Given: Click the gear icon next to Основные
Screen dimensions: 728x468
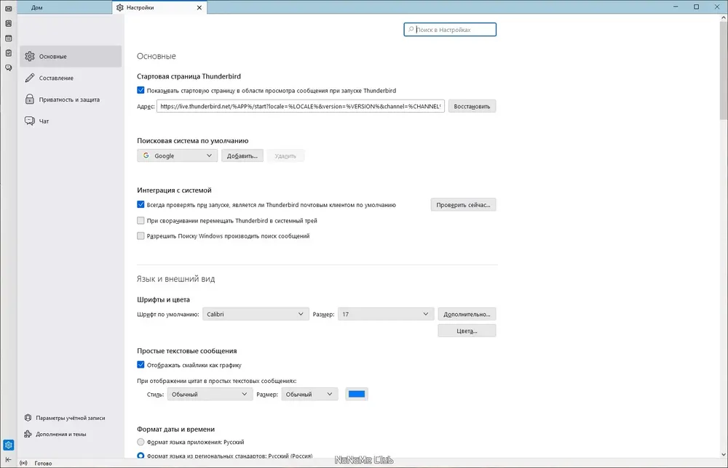Looking at the screenshot, I should (30, 56).
